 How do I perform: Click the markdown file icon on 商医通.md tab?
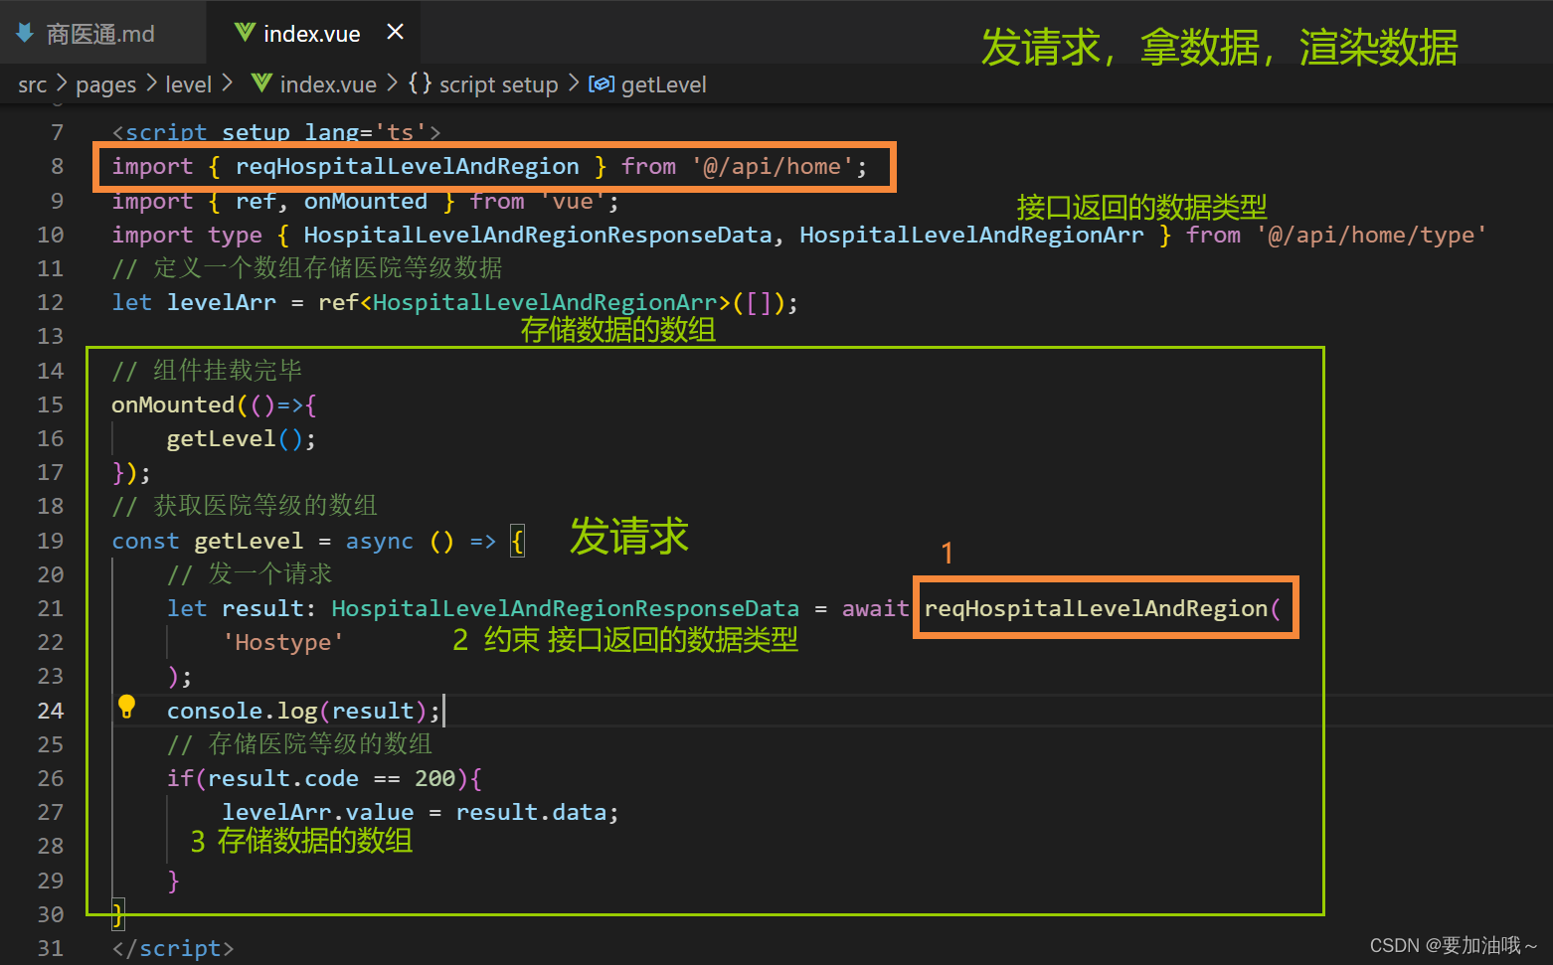point(25,32)
